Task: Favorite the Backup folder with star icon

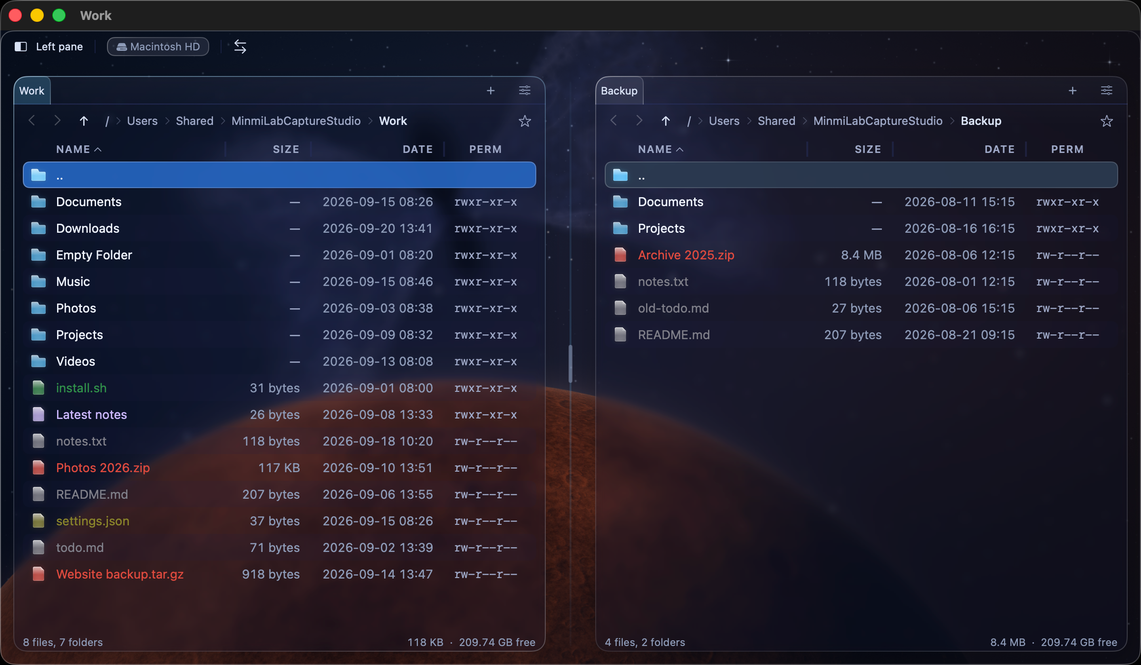Action: [1107, 121]
